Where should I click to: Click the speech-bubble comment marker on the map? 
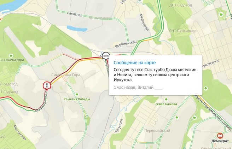(106, 56)
